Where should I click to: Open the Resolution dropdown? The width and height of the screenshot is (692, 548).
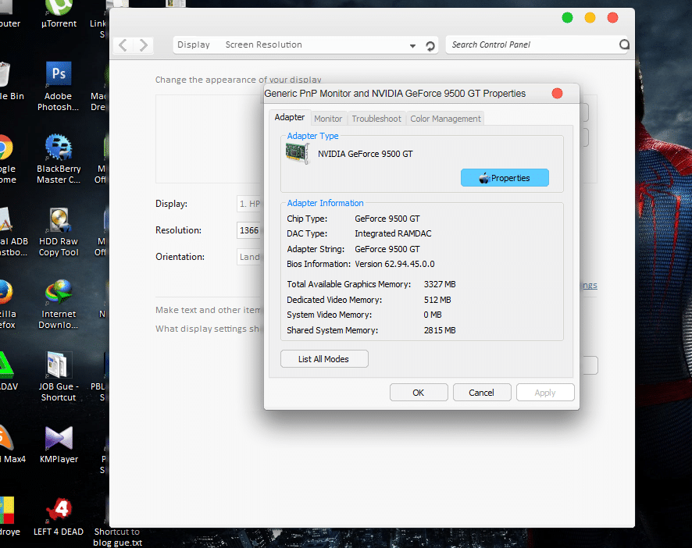point(250,230)
